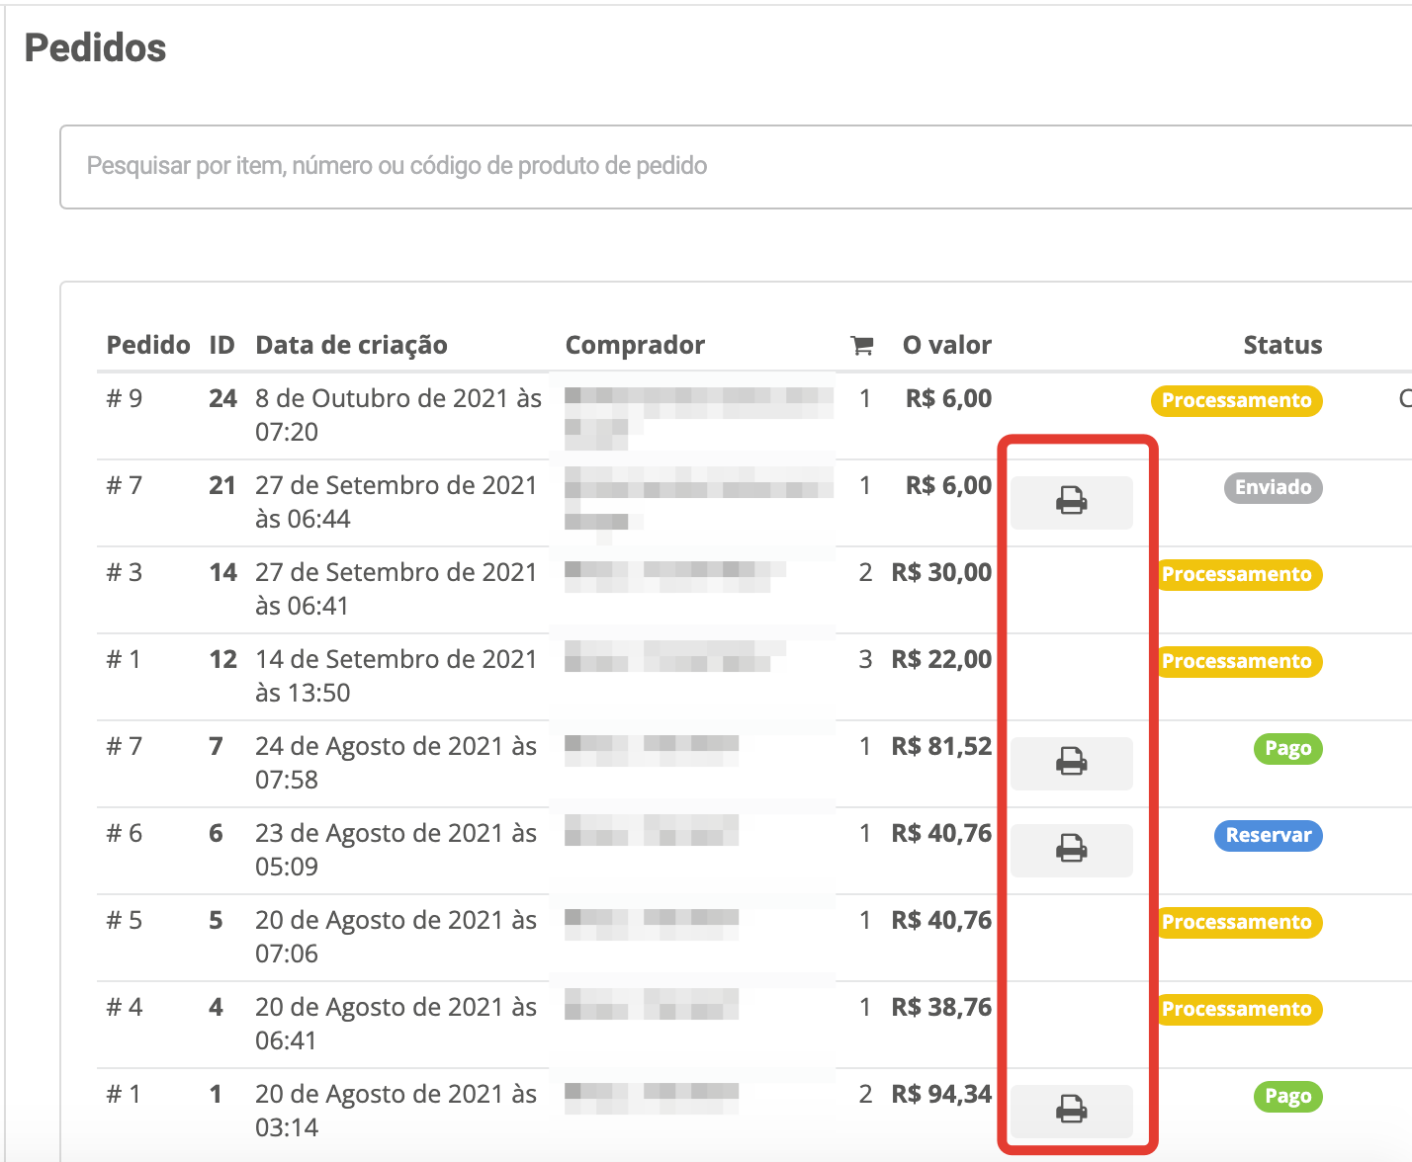This screenshot has height=1162, width=1412.
Task: Click Processamento badge of the R$ 30,00 order
Action: tap(1240, 574)
